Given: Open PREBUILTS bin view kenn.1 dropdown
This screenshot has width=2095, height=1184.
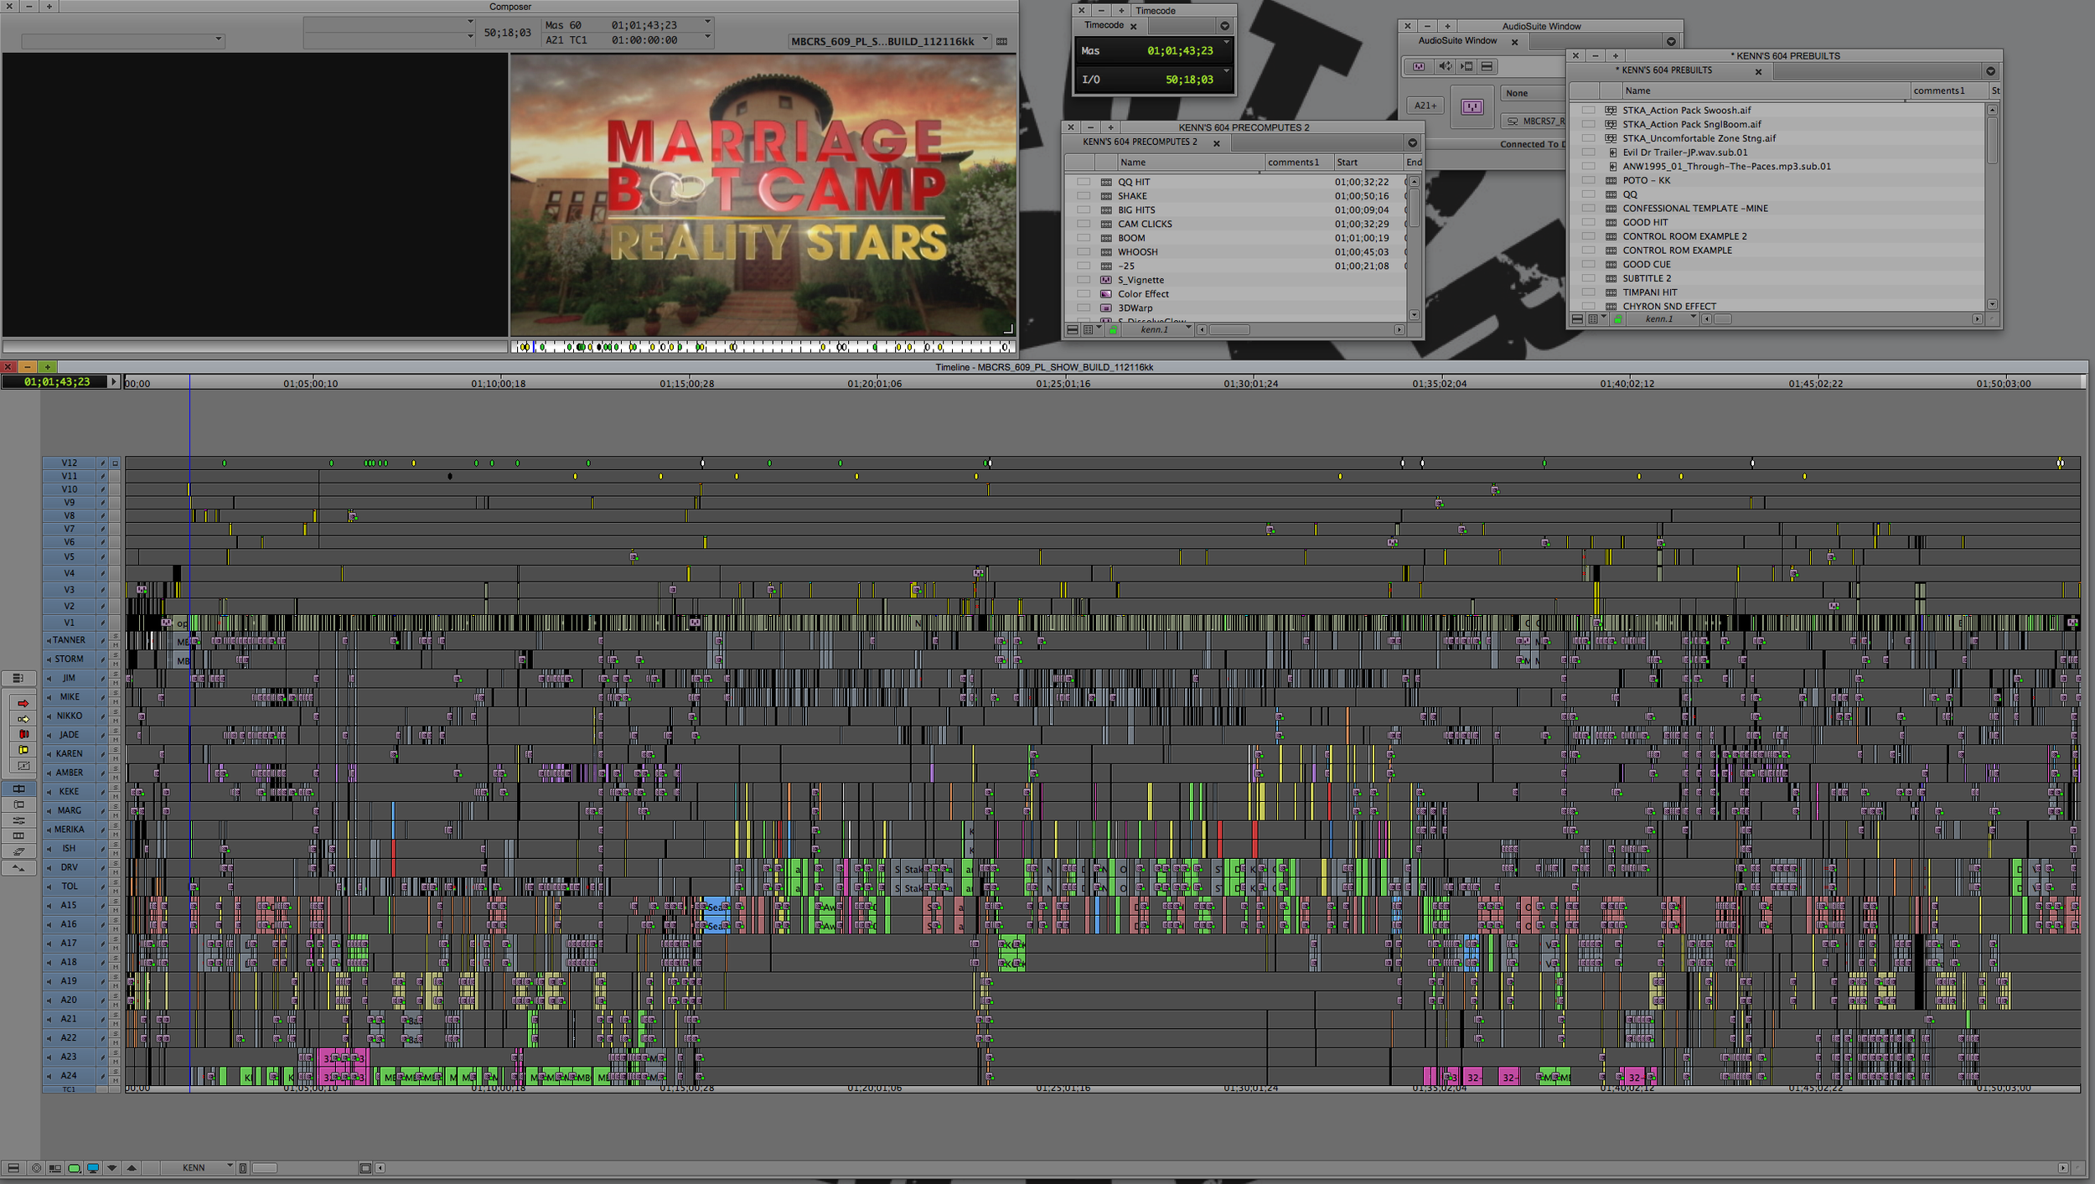Looking at the screenshot, I should click(x=1662, y=318).
